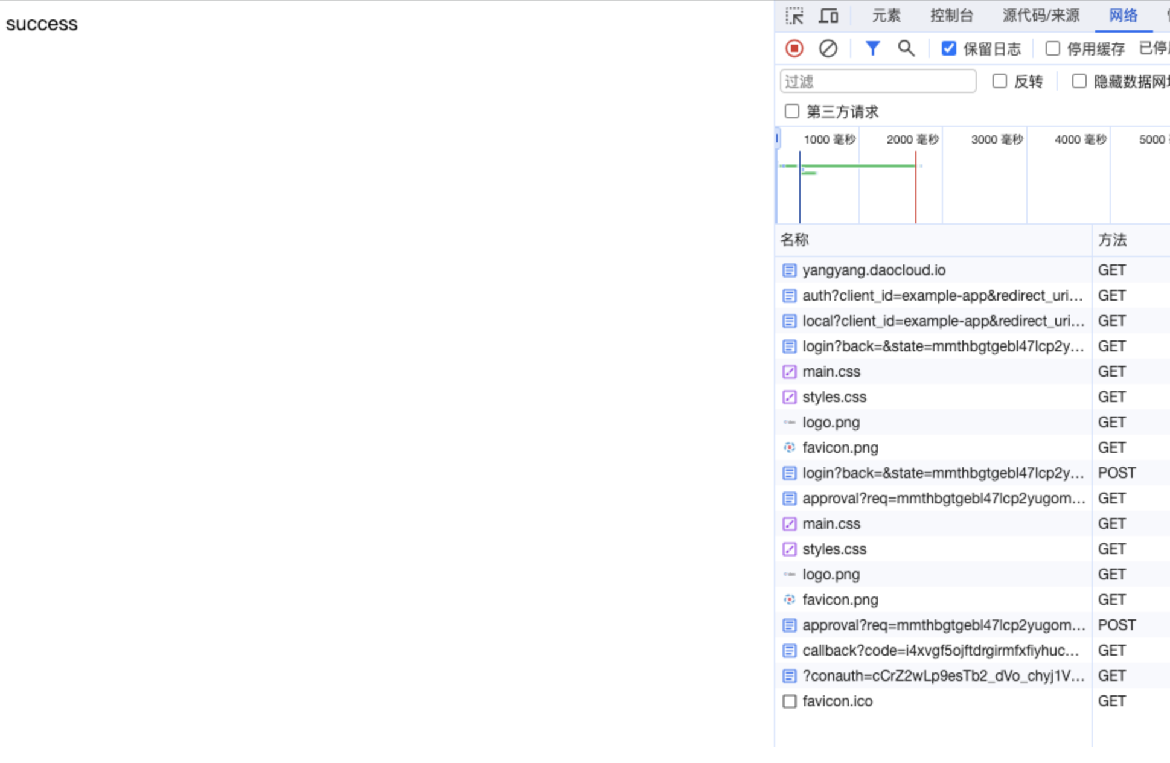The height and width of the screenshot is (763, 1170).
Task: Stop recording network log
Action: (794, 48)
